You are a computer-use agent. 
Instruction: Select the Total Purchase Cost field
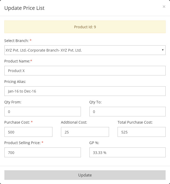pos(142,132)
